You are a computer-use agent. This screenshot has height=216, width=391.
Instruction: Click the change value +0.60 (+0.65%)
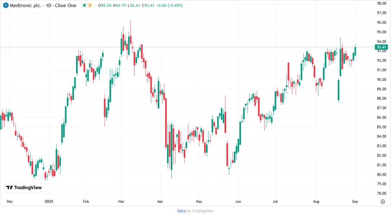(x=169, y=6)
